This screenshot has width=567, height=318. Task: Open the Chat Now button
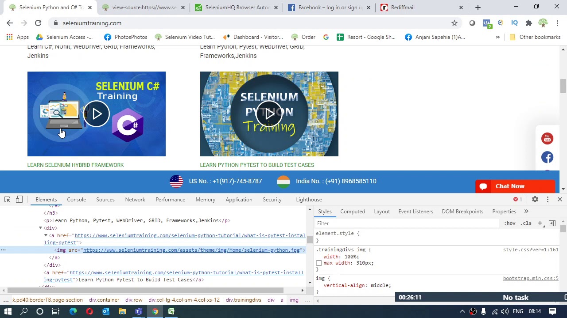point(515,186)
